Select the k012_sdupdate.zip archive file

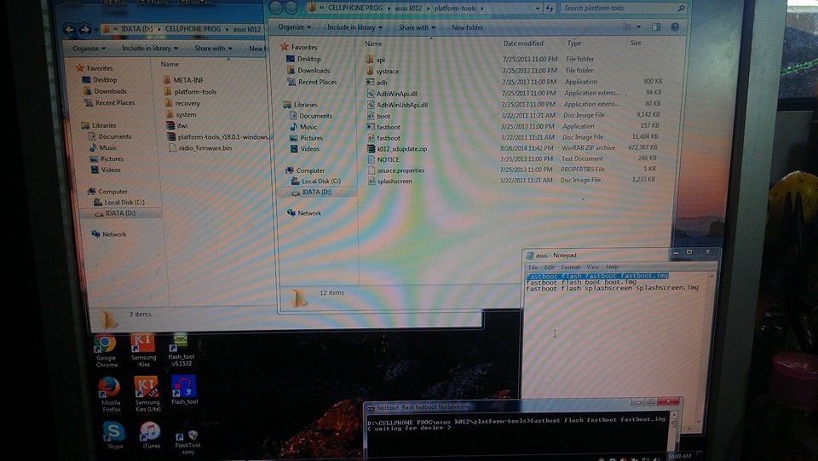click(401, 148)
